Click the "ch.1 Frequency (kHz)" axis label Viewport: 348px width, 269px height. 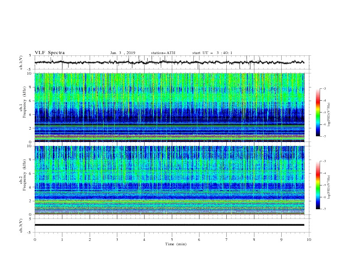[23, 102]
